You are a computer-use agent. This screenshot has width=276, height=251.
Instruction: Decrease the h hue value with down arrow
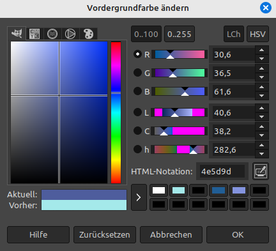pos(262,154)
